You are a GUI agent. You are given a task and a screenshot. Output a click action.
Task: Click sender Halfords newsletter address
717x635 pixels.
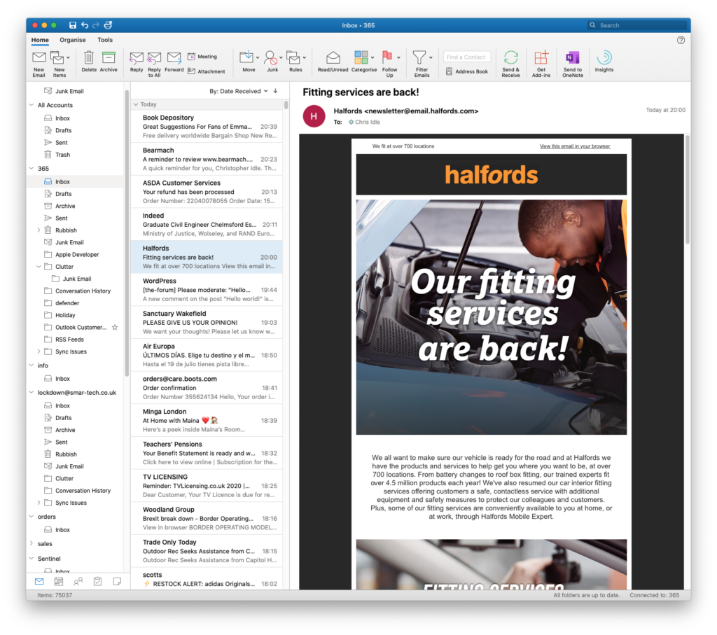tap(406, 111)
